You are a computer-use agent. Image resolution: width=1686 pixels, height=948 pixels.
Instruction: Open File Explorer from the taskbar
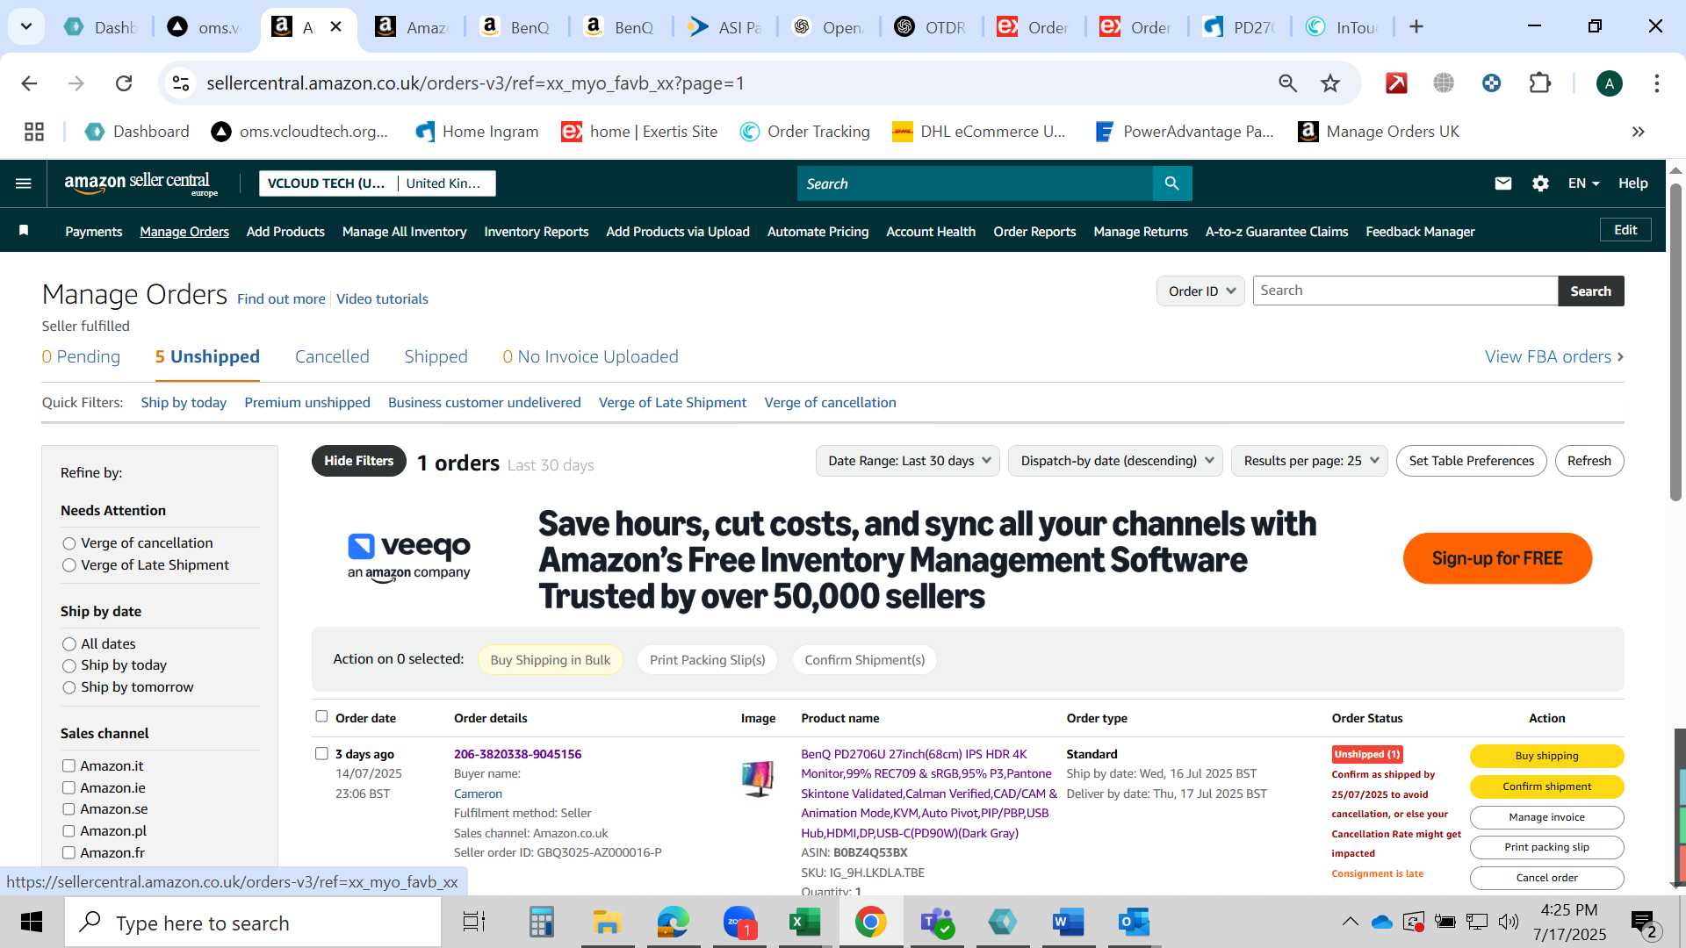point(607,923)
